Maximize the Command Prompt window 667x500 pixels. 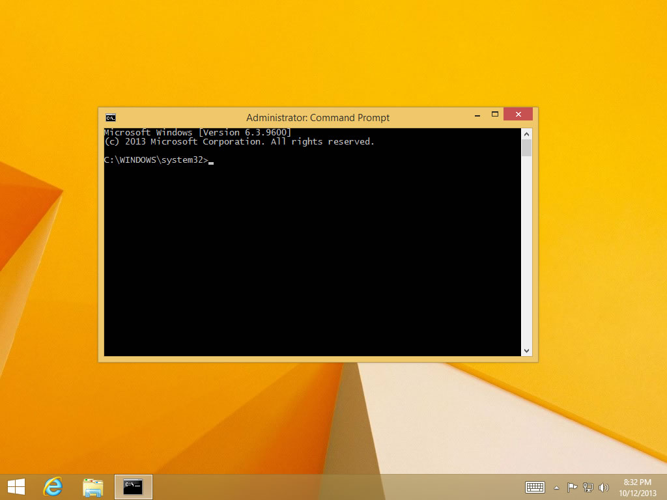[x=495, y=115]
